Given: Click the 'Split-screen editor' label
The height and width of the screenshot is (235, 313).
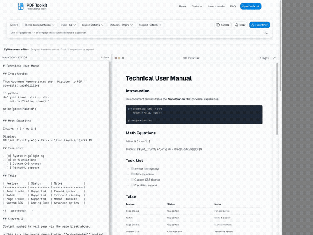Looking at the screenshot, I should (x=16, y=49).
